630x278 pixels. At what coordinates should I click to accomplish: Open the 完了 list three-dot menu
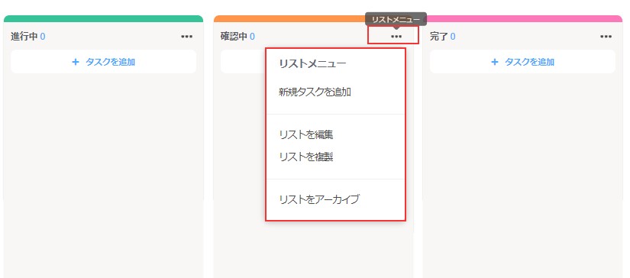pos(606,37)
